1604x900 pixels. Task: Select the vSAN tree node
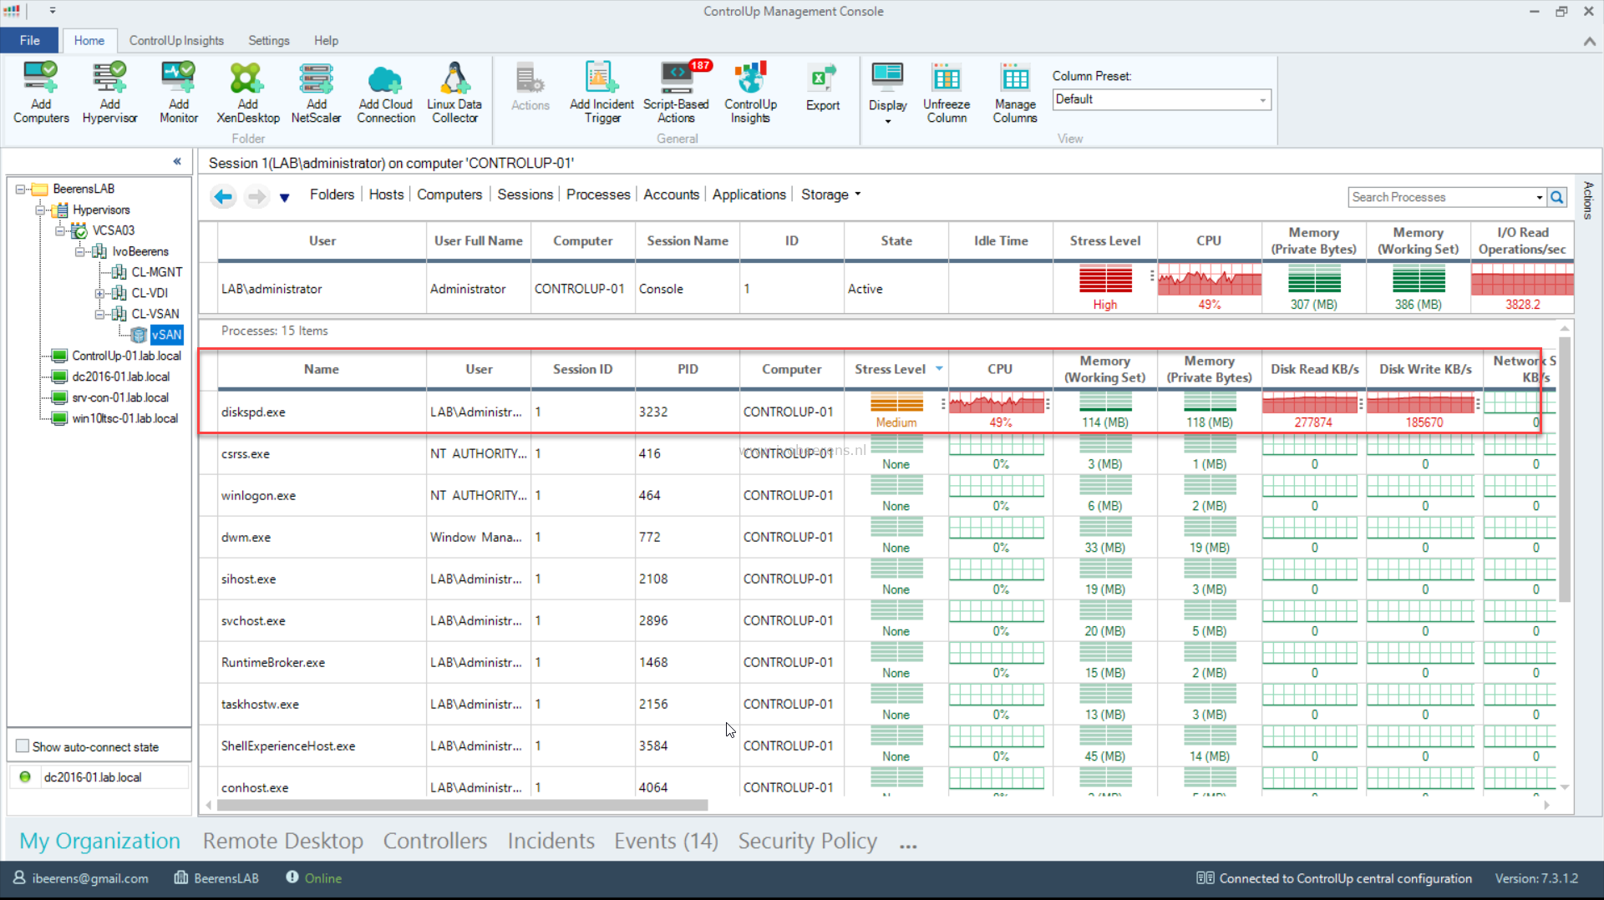click(166, 335)
